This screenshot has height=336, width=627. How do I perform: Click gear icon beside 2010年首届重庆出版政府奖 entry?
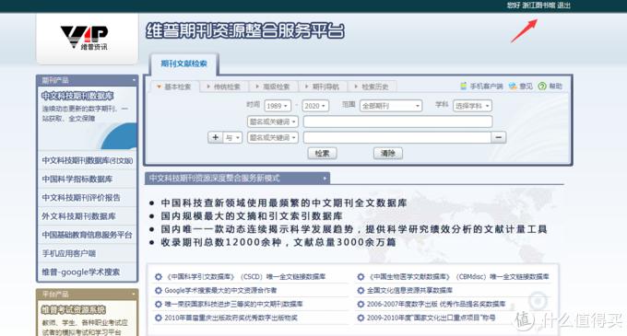coord(159,318)
